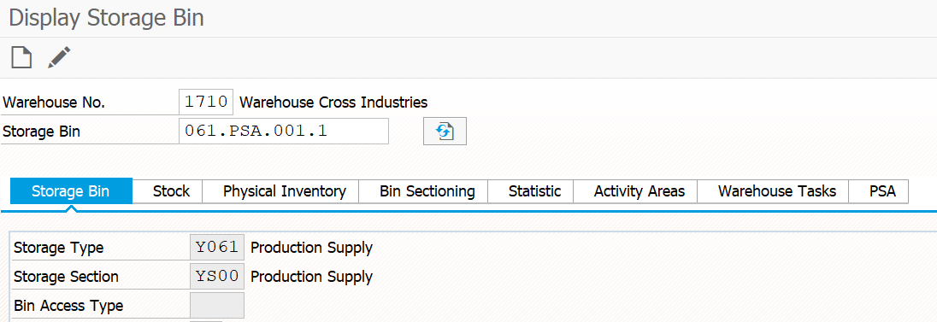Select the active Storage Bin tab
The image size is (937, 322).
point(71,191)
